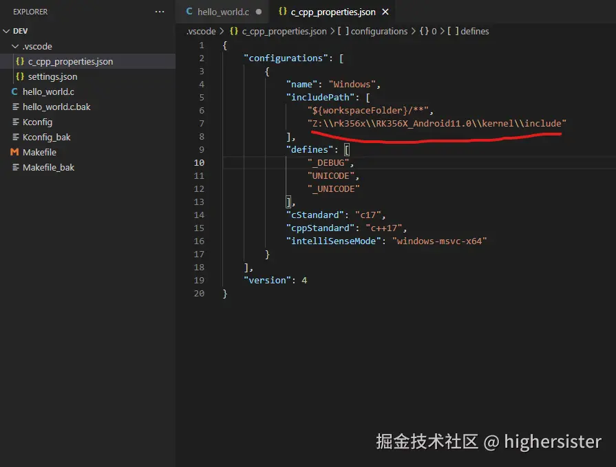This screenshot has height=467, width=616.
Task: Switch to the hello_world.c editor tab
Action: [x=223, y=12]
